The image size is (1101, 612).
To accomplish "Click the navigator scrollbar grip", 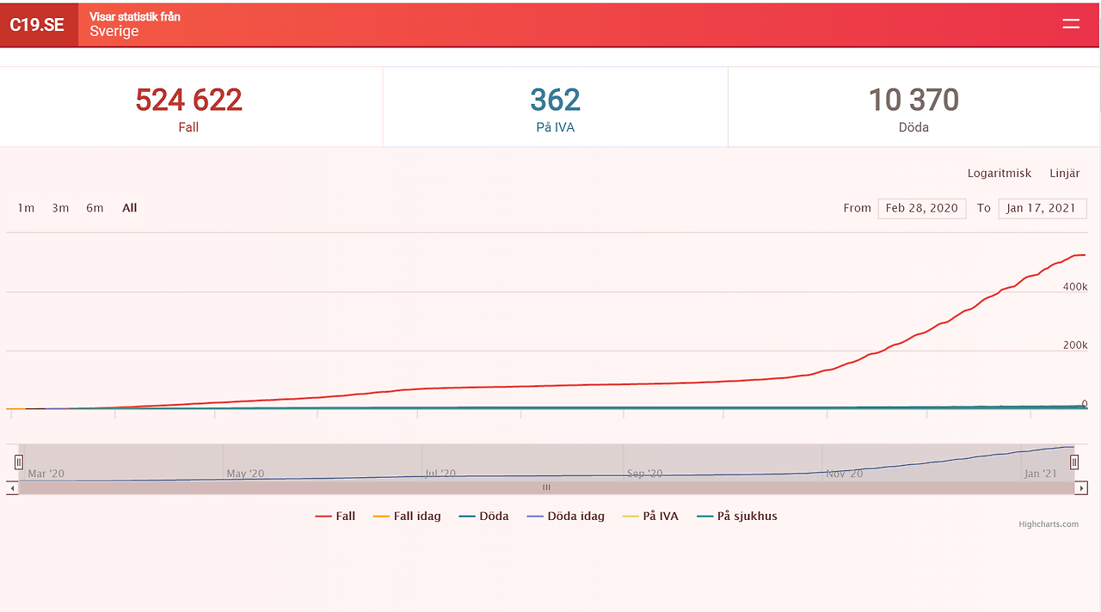I will [x=546, y=488].
